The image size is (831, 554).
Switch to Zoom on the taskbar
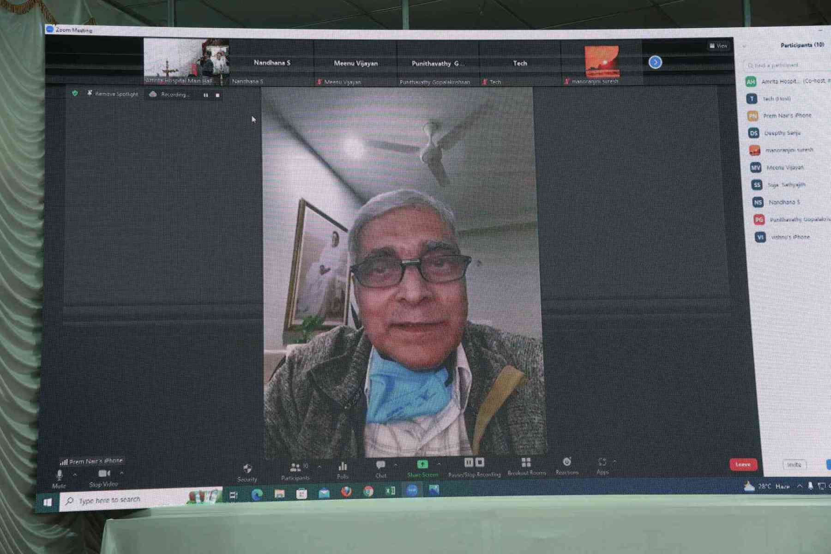[x=412, y=491]
